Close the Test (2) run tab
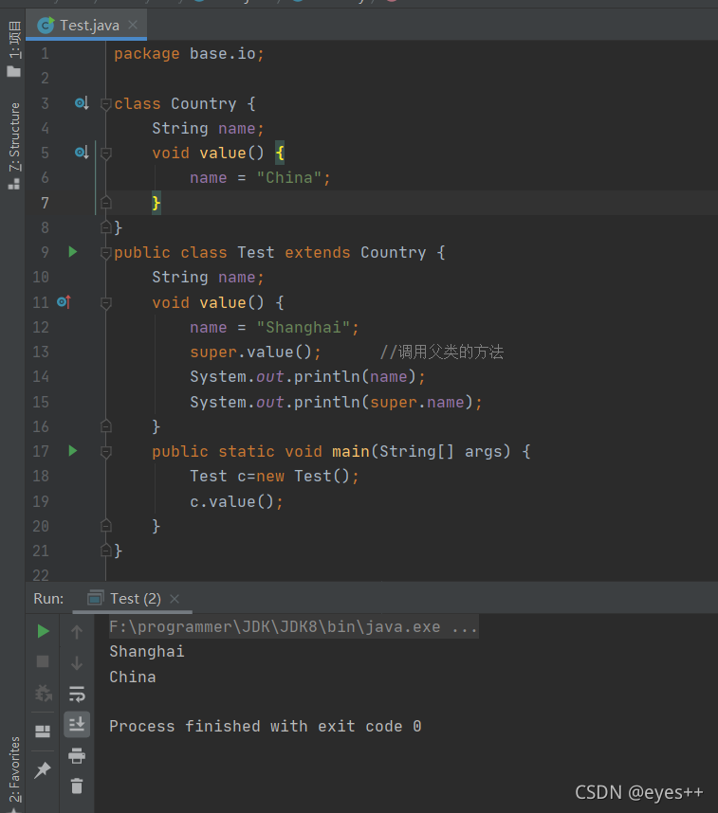718x813 pixels. tap(175, 599)
